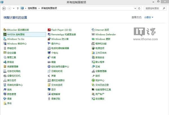169x115 pixels.
Task: Open the 键盘 keyboard icon
Action: tap(49, 62)
